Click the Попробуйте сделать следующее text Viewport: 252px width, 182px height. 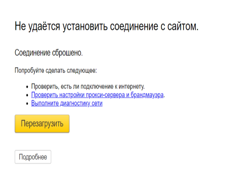[55, 70]
